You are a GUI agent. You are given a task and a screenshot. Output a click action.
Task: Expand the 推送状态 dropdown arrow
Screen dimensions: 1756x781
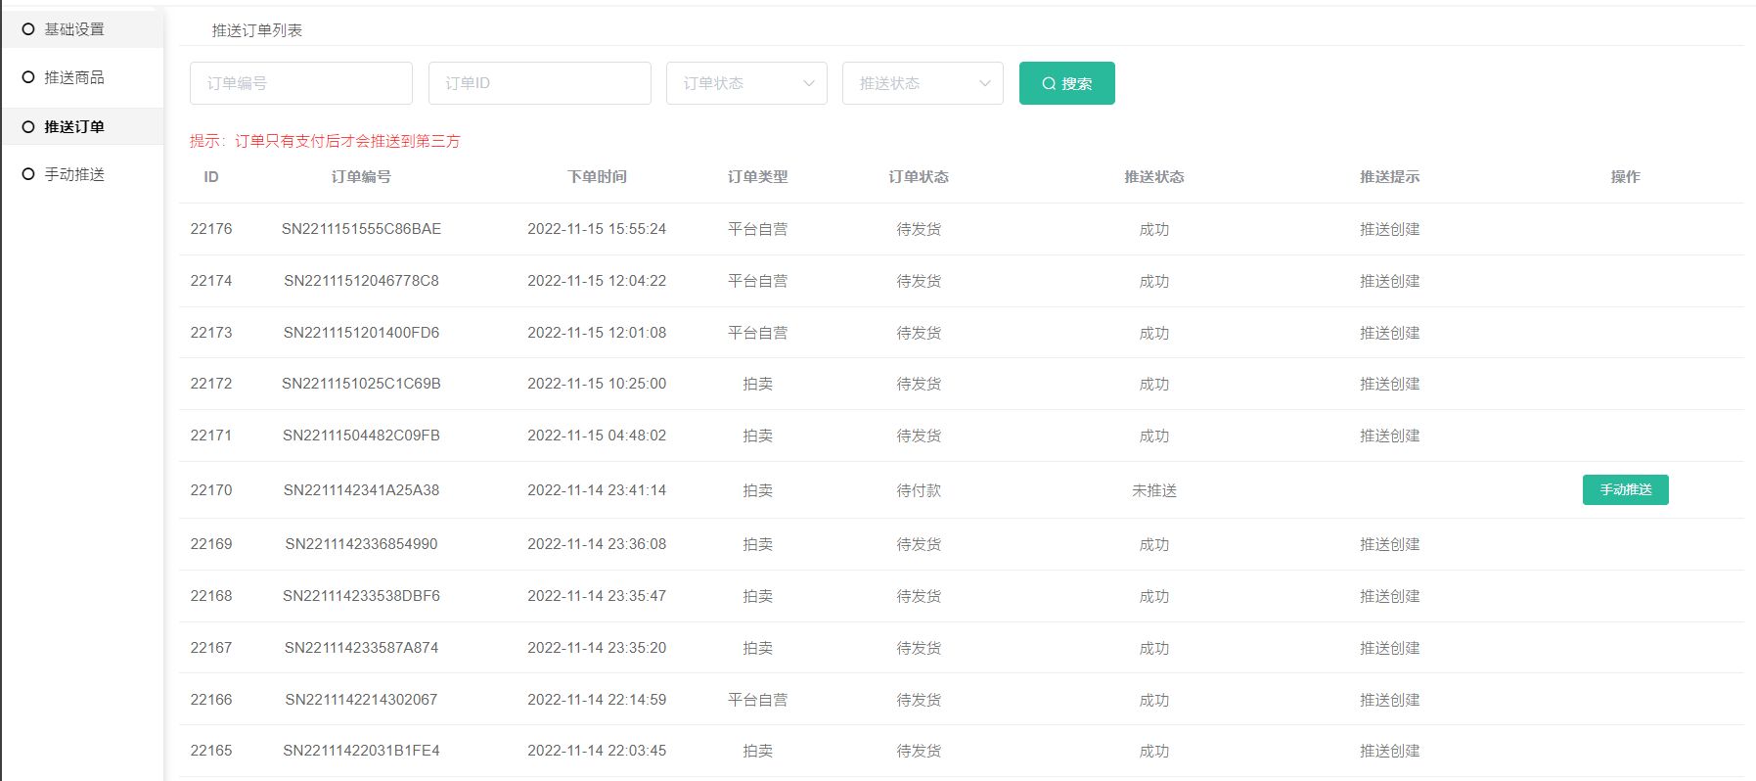tap(984, 83)
